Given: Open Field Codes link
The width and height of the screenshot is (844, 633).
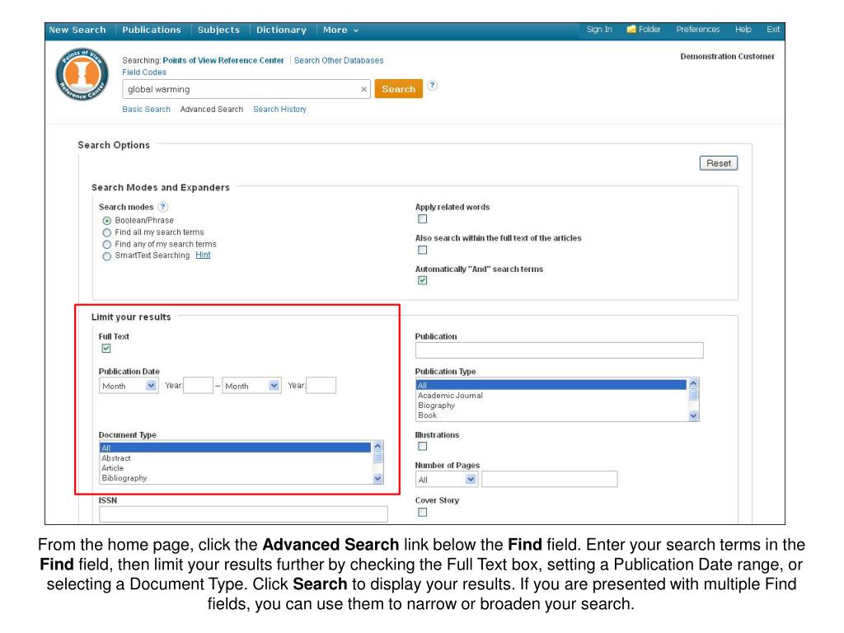Looking at the screenshot, I should 144,73.
